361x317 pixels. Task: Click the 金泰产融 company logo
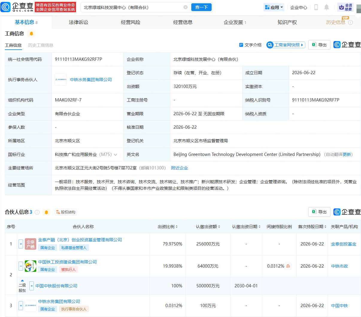31,244
